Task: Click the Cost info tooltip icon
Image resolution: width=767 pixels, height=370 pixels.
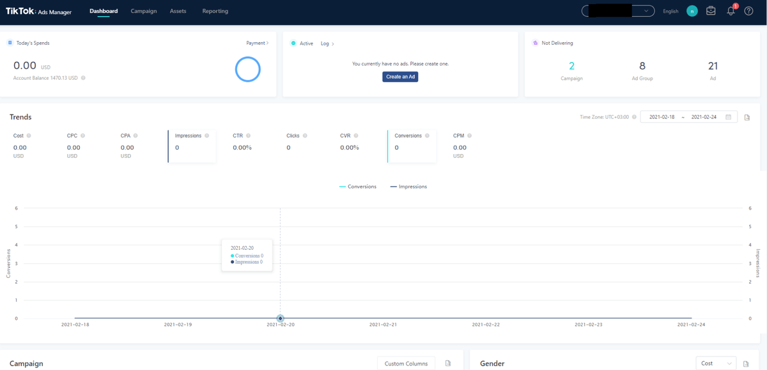Action: pos(29,135)
